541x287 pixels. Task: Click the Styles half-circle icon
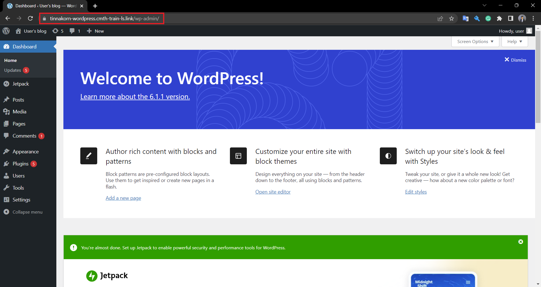pyautogui.click(x=388, y=156)
